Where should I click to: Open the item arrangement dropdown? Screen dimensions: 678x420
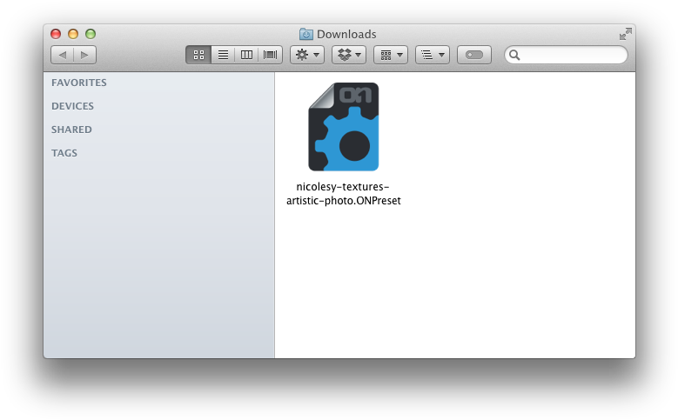coord(391,55)
